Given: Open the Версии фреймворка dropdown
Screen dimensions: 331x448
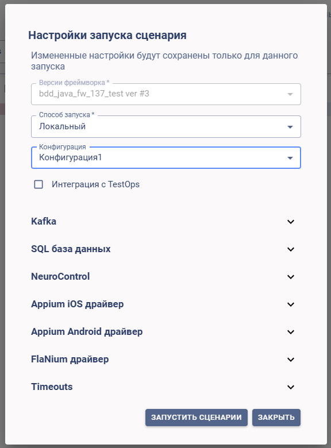Looking at the screenshot, I should click(x=165, y=94).
